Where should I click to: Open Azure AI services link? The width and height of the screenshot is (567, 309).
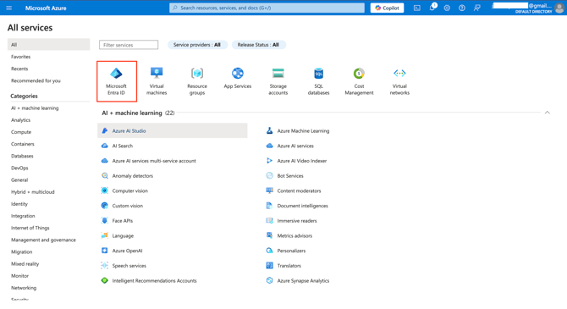(295, 146)
